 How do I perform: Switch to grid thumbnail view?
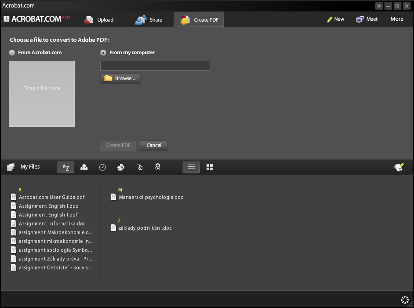(210, 167)
